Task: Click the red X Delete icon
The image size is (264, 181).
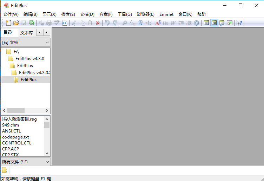Action: click(98, 23)
